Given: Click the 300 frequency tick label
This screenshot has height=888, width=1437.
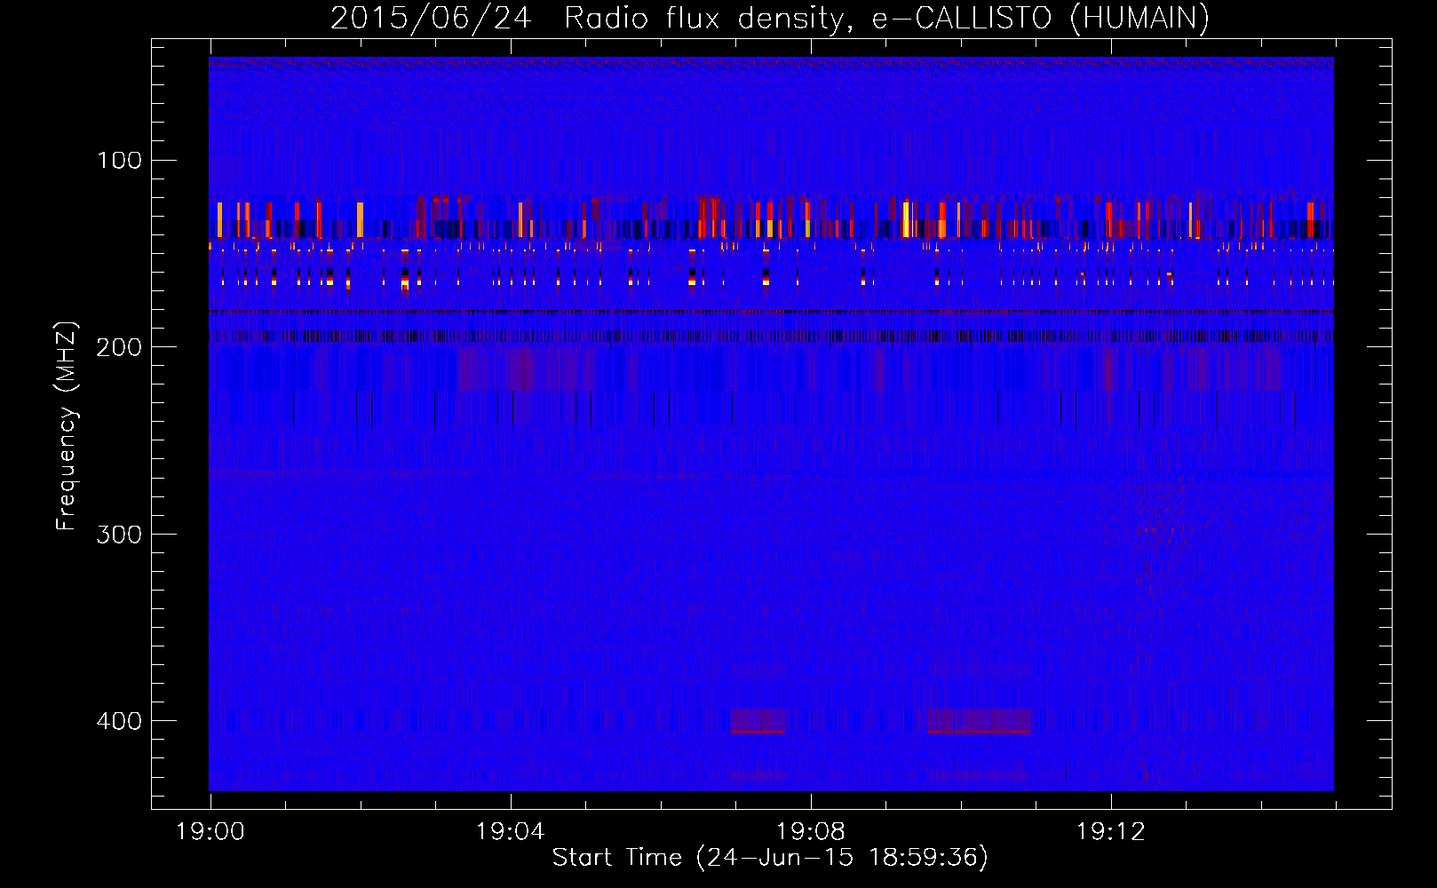Looking at the screenshot, I should pyautogui.click(x=120, y=534).
